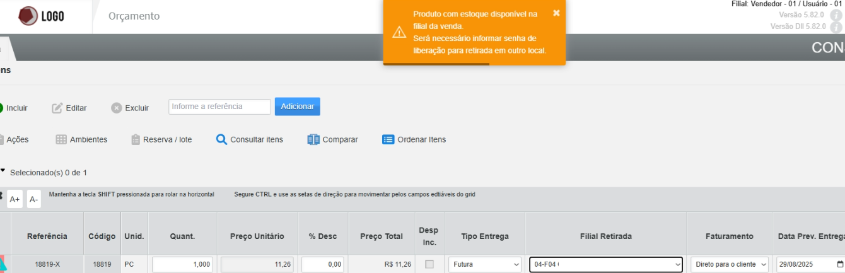Click the blue Adicionar button
Screen dimensions: 845x273
(x=297, y=107)
